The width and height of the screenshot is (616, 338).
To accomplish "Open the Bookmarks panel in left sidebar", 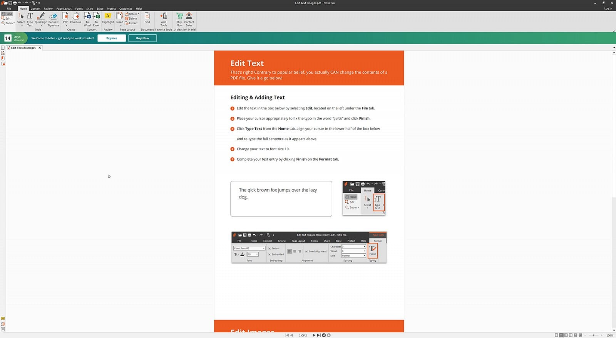I will [x=3, y=58].
